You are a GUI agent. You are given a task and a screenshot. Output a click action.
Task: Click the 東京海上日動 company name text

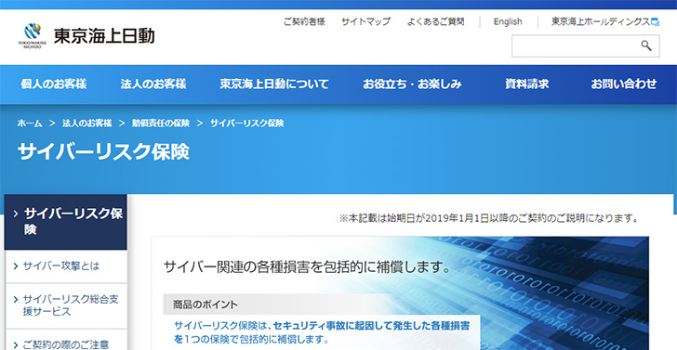coord(104,36)
